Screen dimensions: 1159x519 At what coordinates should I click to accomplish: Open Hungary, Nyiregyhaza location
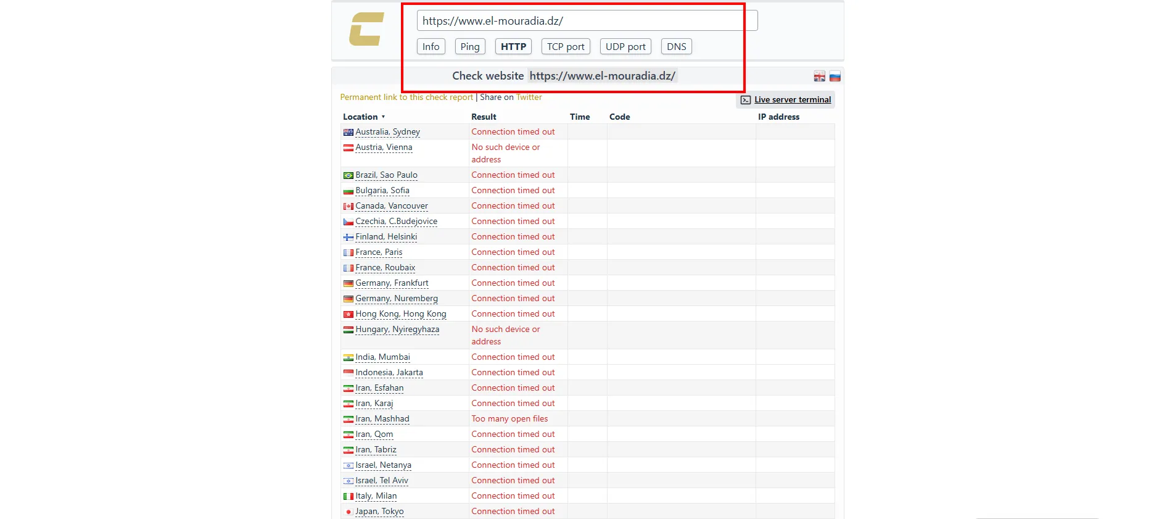click(397, 330)
